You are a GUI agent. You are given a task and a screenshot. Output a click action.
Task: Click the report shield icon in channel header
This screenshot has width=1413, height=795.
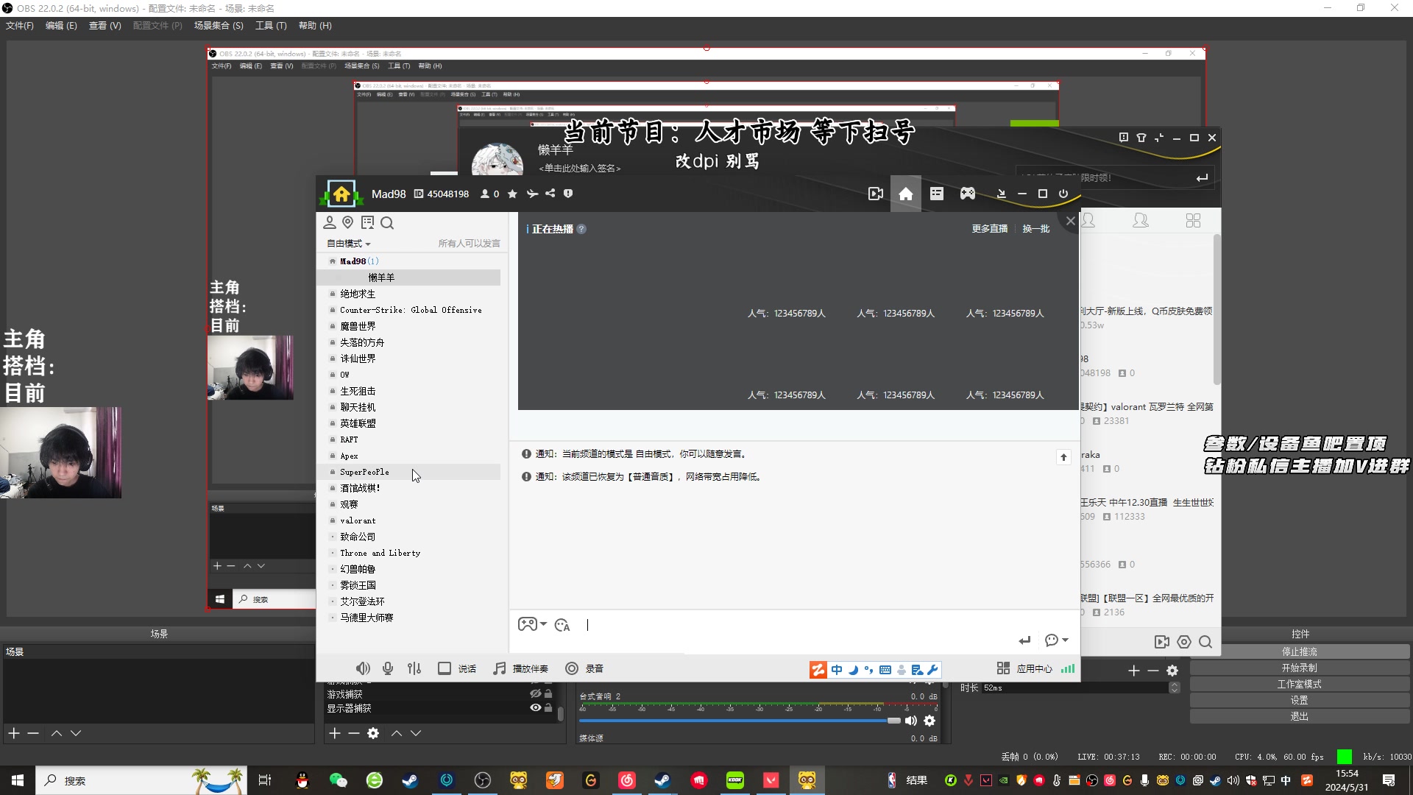coord(568,194)
